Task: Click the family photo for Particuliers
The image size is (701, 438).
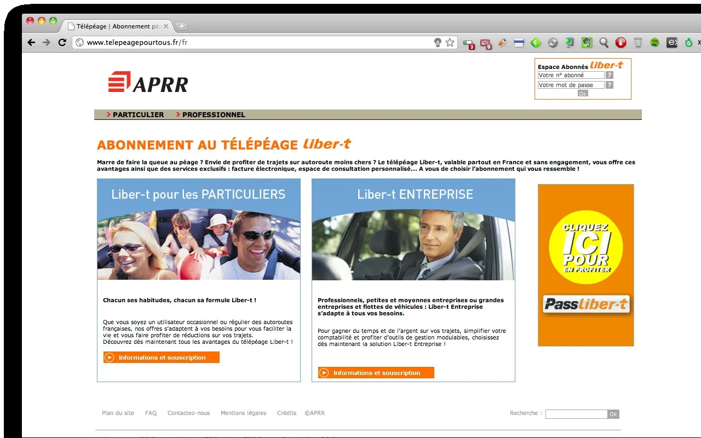Action: 199,245
